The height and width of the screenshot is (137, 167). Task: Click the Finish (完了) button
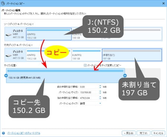(x=143, y=133)
